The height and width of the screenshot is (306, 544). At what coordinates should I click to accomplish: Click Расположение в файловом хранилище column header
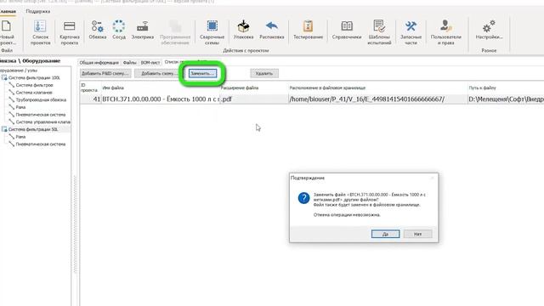(377, 88)
